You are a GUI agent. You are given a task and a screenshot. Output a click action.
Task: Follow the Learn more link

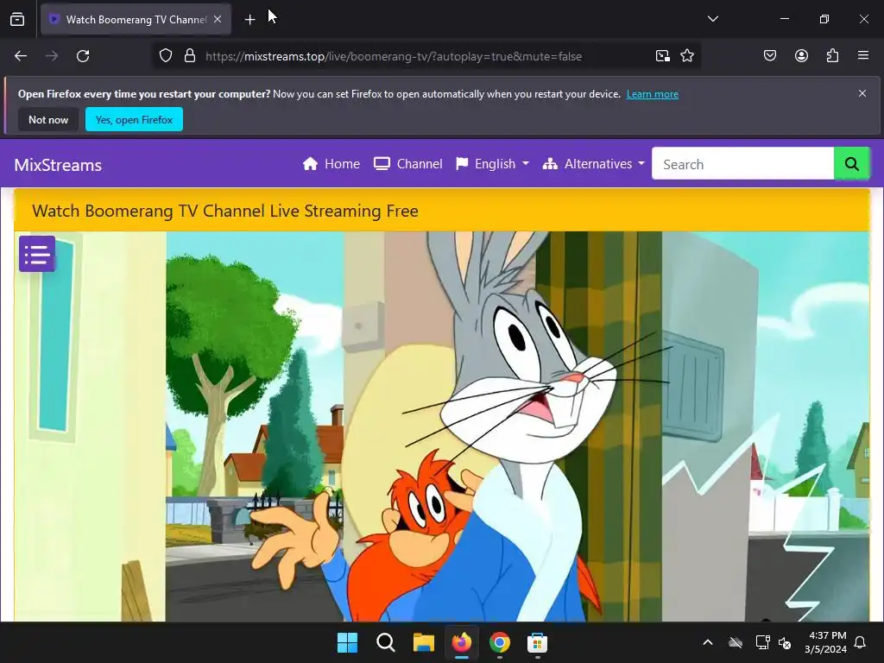(x=653, y=94)
